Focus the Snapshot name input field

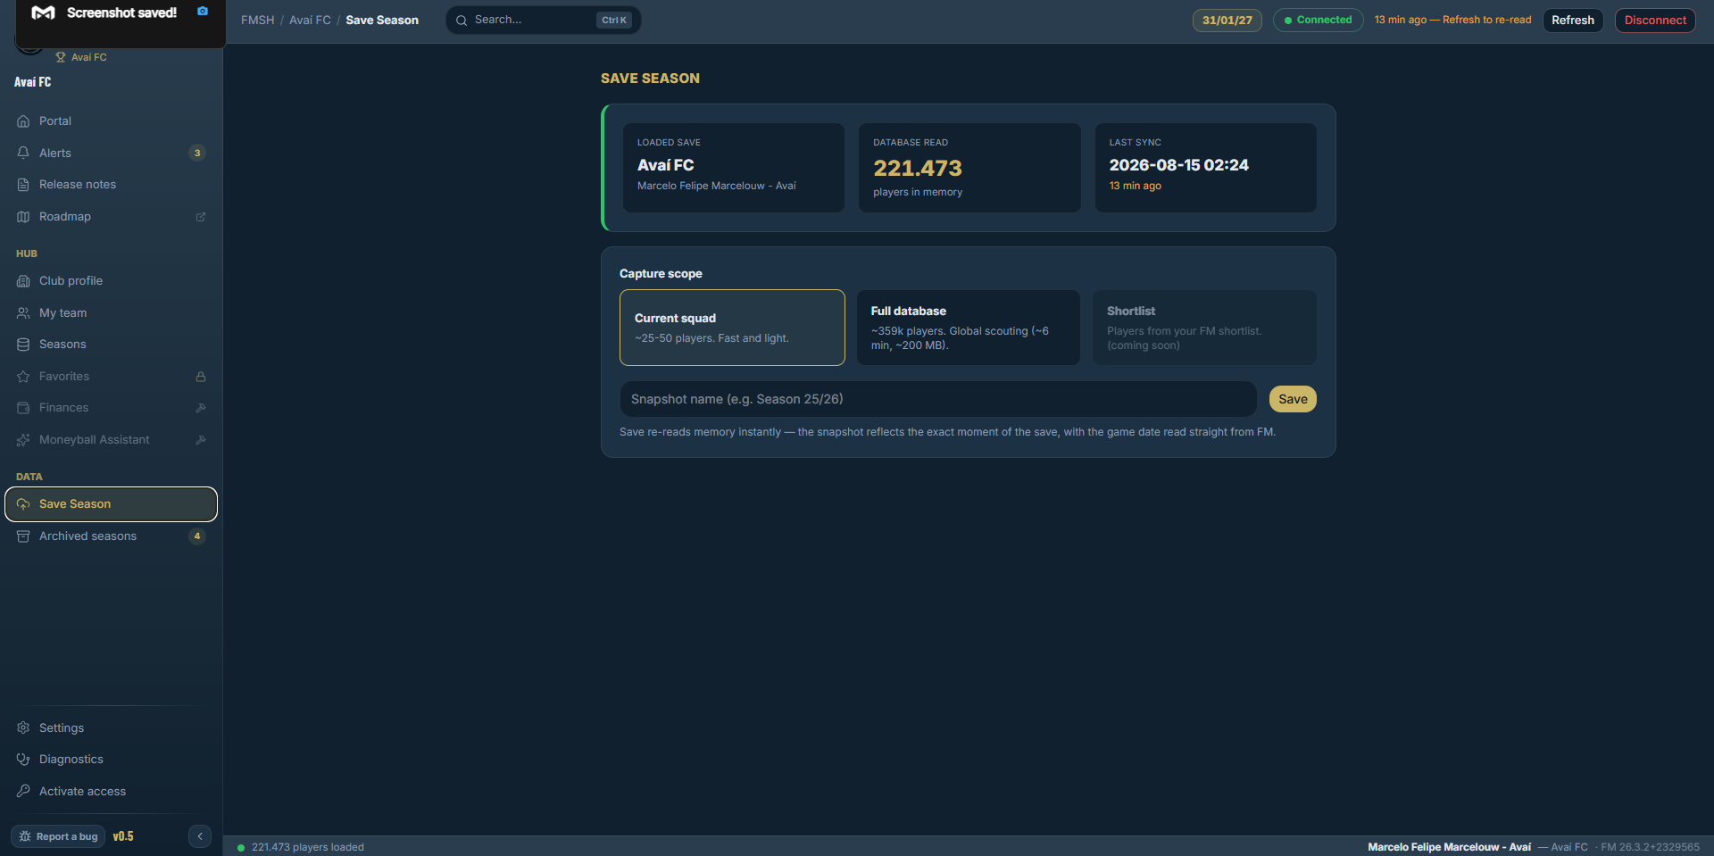click(x=938, y=399)
